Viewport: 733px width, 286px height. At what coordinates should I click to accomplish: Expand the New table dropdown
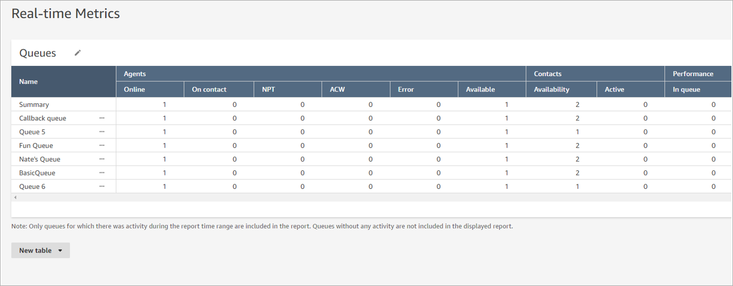41,251
